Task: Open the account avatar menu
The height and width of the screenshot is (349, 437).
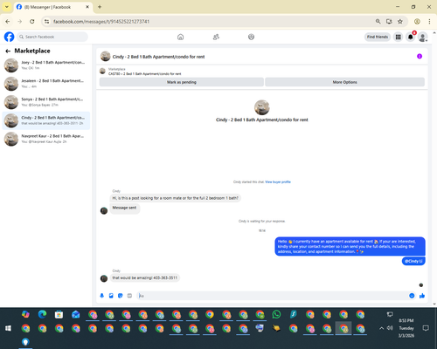Action: [x=423, y=37]
